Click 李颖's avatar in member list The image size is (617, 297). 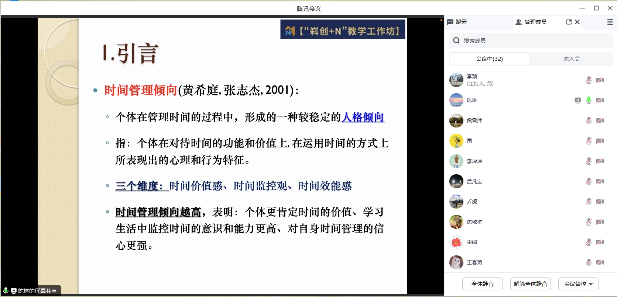456,80
